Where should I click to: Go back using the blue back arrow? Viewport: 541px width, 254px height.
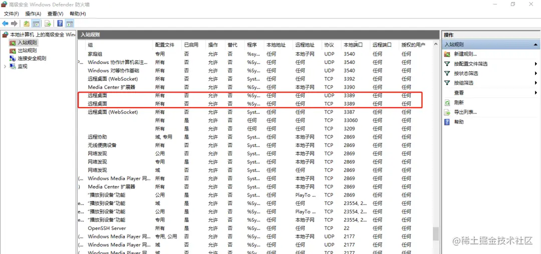coord(5,23)
